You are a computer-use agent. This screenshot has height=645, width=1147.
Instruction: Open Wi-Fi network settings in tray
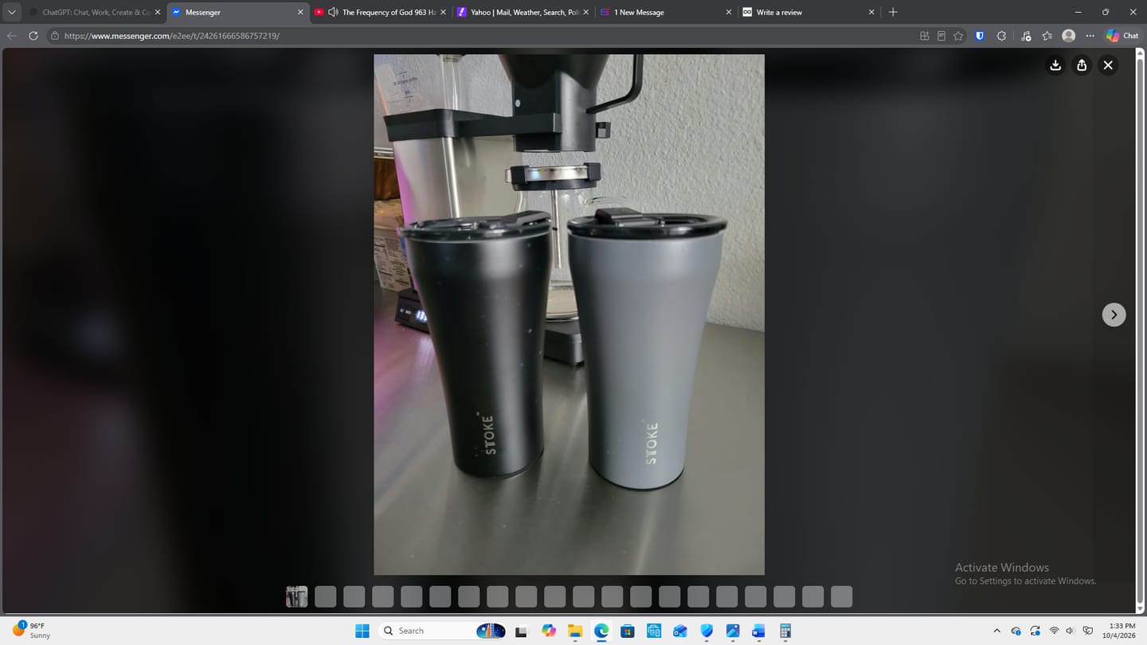pos(1054,631)
